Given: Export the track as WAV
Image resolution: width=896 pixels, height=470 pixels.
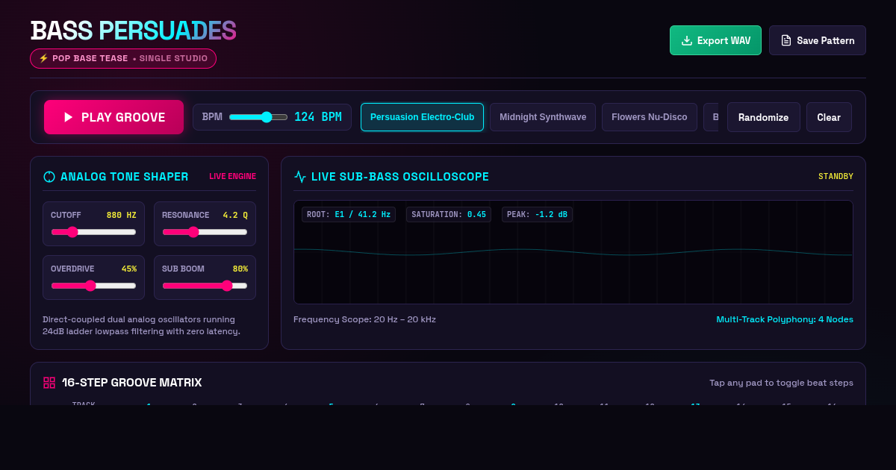Looking at the screenshot, I should pyautogui.click(x=715, y=40).
